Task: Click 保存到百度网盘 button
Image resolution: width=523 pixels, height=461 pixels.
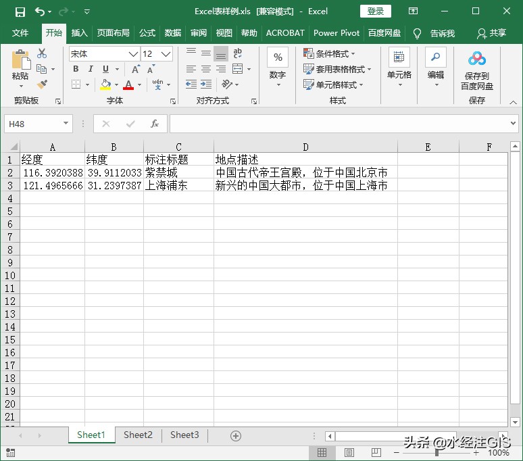Action: [x=477, y=71]
